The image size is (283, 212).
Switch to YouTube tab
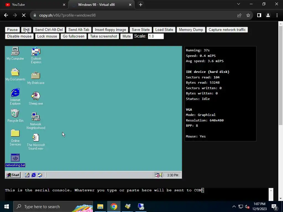34,5
